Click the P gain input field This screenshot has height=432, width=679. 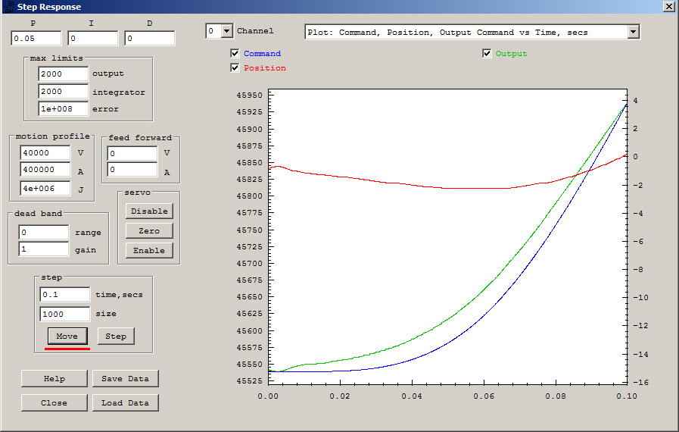pos(36,38)
